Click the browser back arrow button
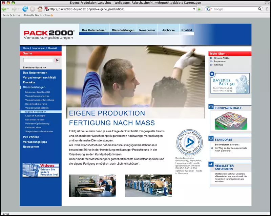 pyautogui.click(x=4, y=9)
